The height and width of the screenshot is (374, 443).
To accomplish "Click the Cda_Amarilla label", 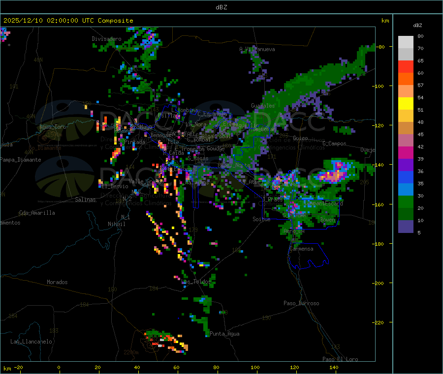I will 37,213.
